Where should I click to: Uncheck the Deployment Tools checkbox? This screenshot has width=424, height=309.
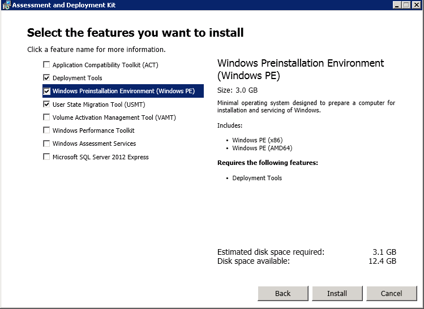(46, 78)
